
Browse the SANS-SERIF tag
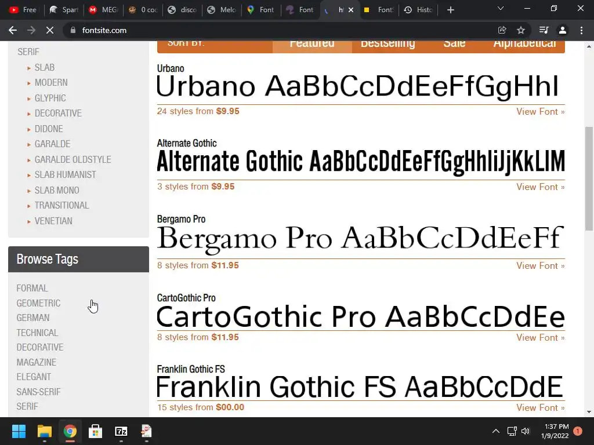(38, 392)
